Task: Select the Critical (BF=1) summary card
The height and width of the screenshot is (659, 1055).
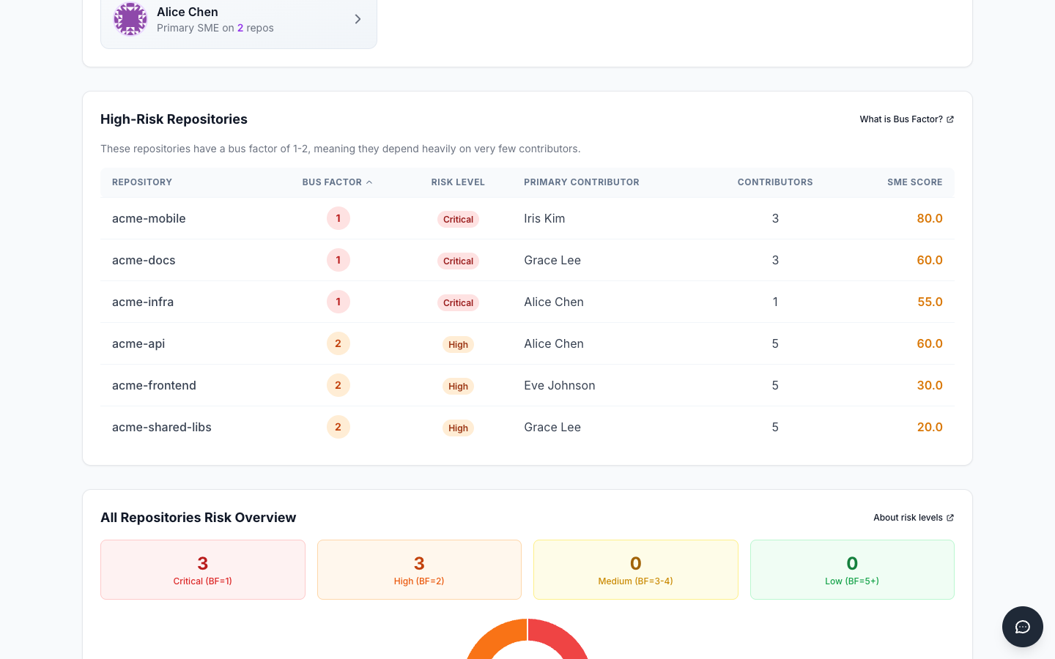Action: pos(202,569)
